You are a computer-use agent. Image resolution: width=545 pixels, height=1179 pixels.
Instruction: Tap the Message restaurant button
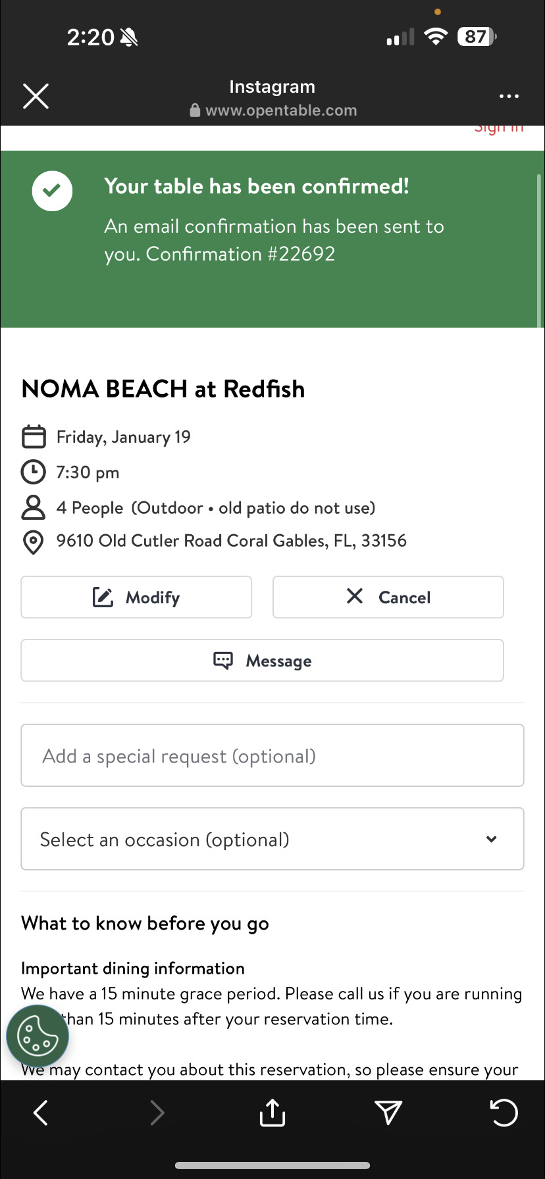click(x=262, y=661)
